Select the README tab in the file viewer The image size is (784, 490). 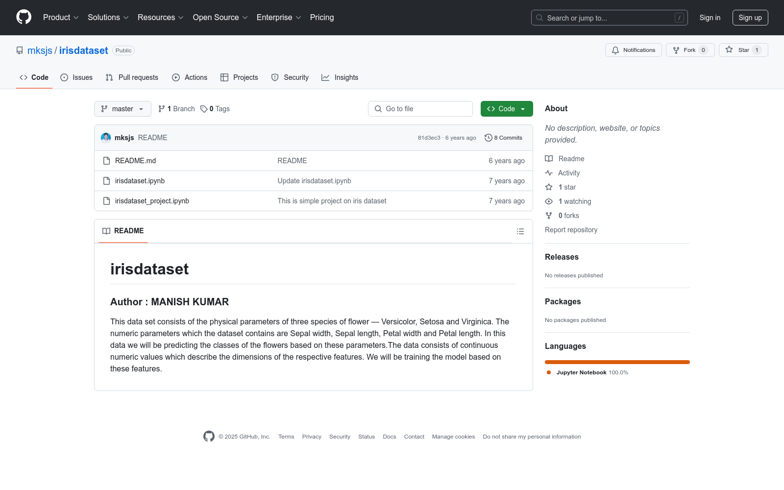tap(123, 231)
